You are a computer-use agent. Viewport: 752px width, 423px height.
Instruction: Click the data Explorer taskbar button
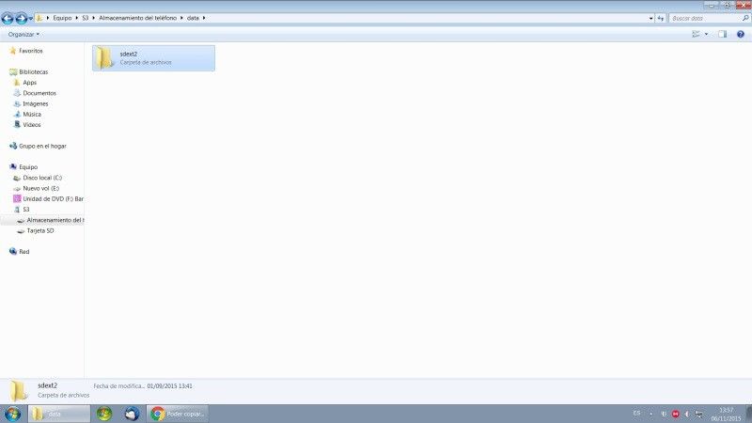(59, 414)
